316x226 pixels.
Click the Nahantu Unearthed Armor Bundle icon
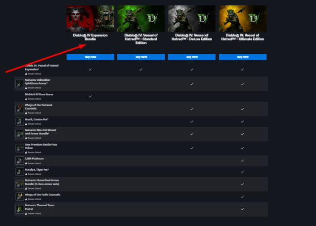(x=20, y=184)
